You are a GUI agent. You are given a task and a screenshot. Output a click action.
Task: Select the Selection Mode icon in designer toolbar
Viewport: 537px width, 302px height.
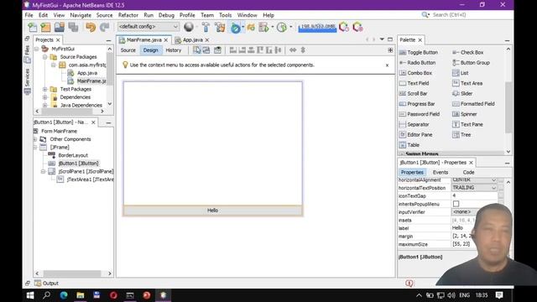(197, 50)
